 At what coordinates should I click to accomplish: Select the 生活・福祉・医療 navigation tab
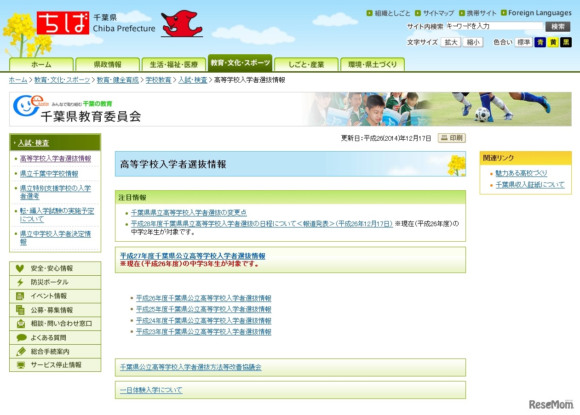click(x=174, y=64)
